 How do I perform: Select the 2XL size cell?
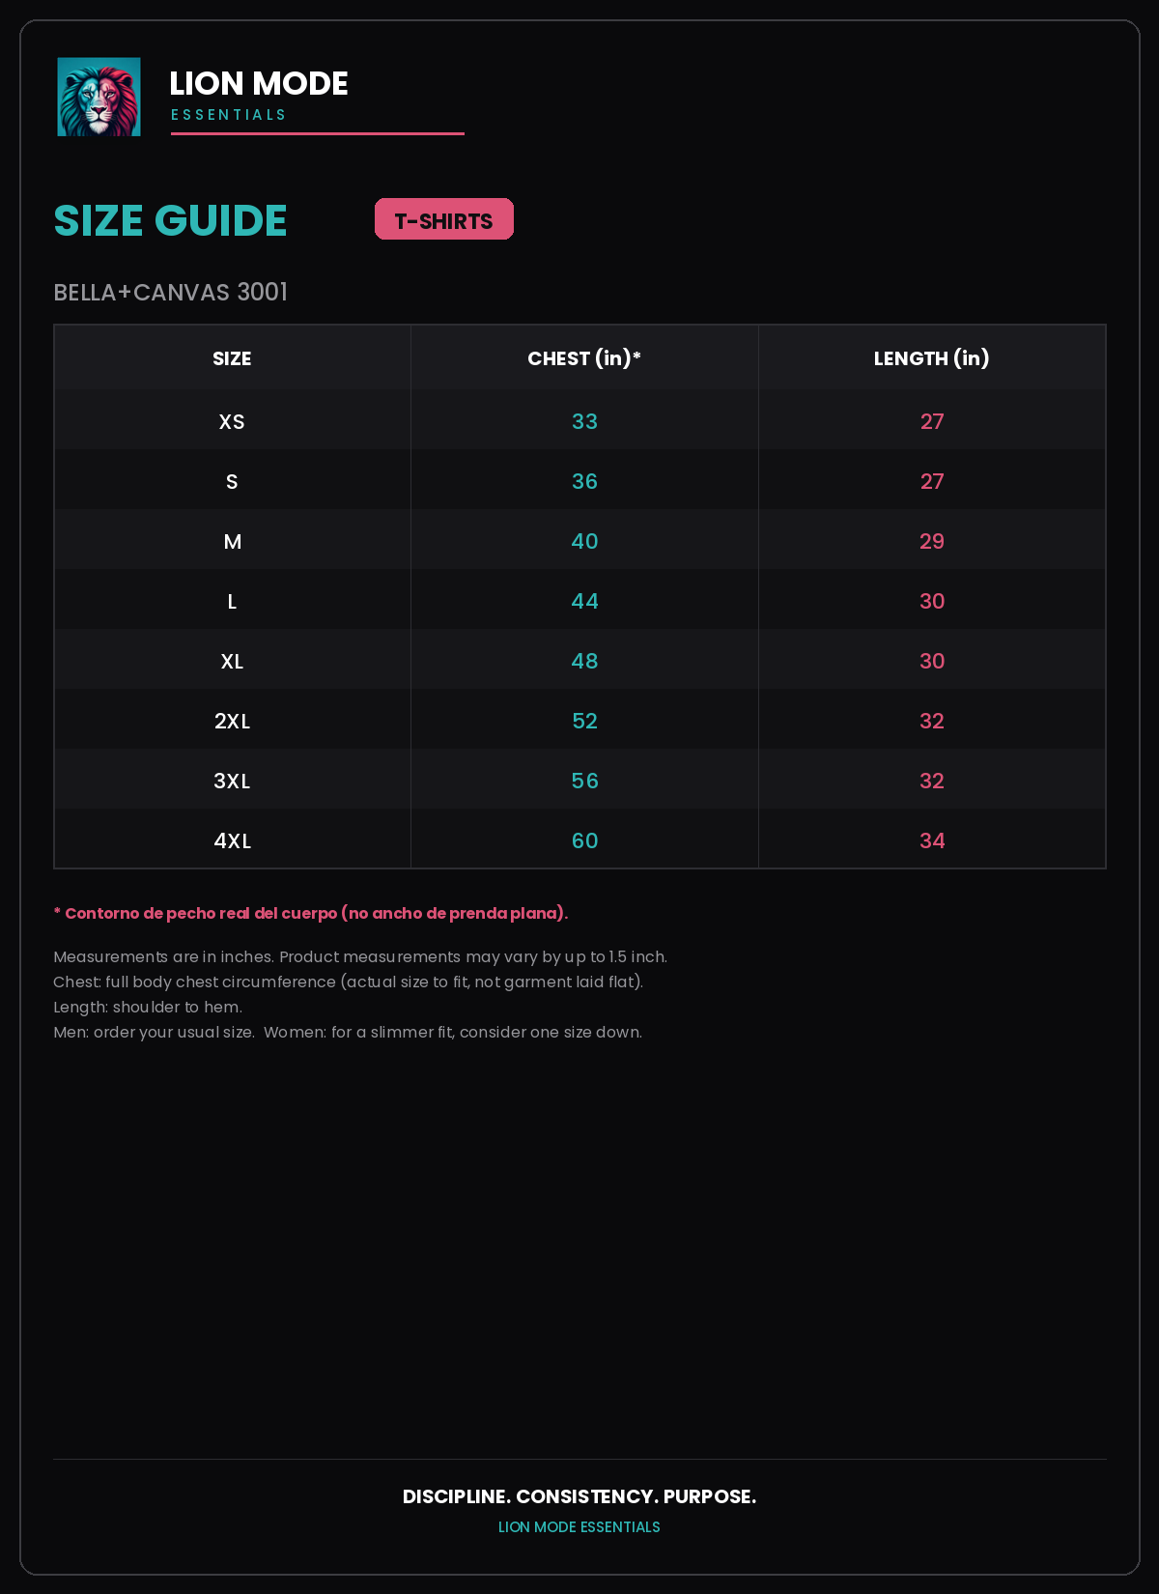click(x=232, y=721)
